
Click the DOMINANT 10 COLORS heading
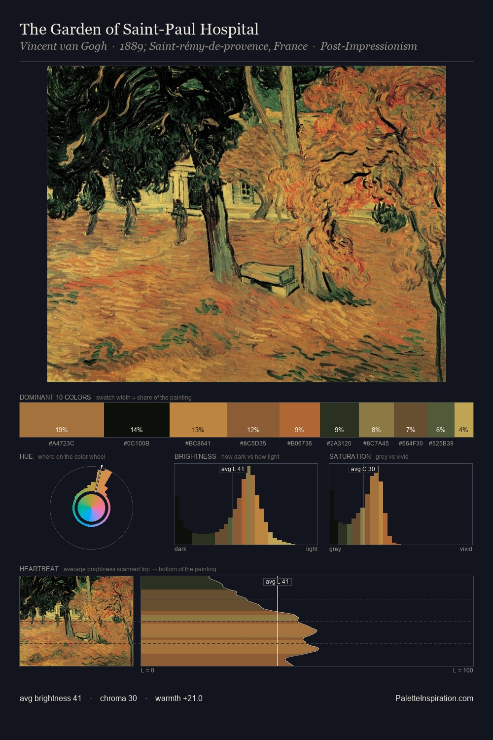point(55,397)
